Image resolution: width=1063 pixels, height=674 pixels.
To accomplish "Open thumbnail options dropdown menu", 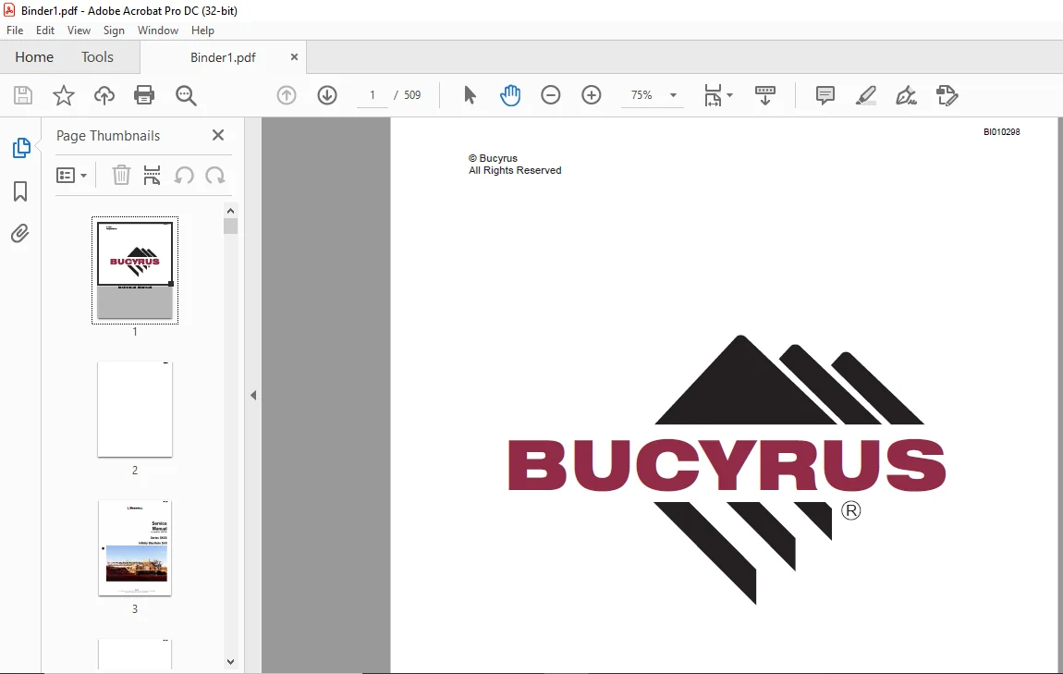I will 71,176.
